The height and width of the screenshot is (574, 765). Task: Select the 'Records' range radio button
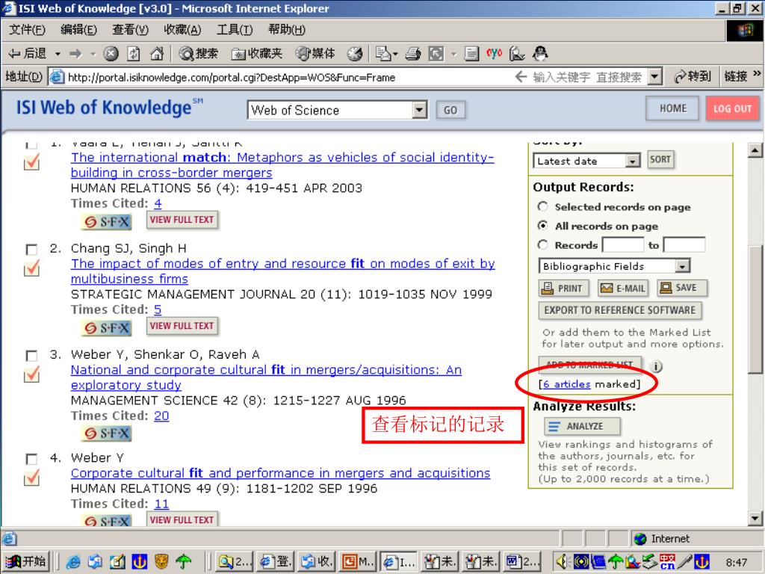click(542, 244)
